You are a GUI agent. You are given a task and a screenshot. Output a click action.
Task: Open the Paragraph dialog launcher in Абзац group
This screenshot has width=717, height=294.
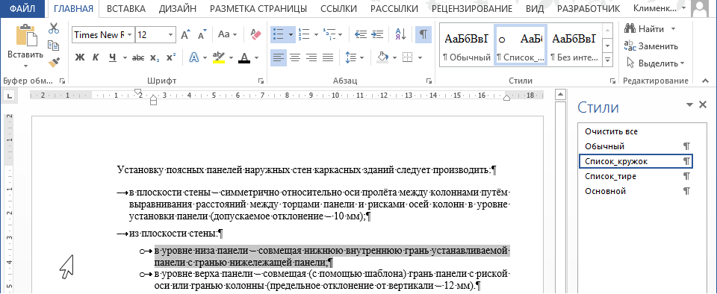pyautogui.click(x=429, y=81)
